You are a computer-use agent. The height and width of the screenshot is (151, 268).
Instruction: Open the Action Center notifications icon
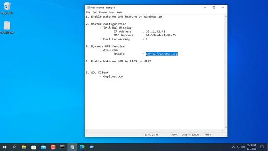coord(262,147)
